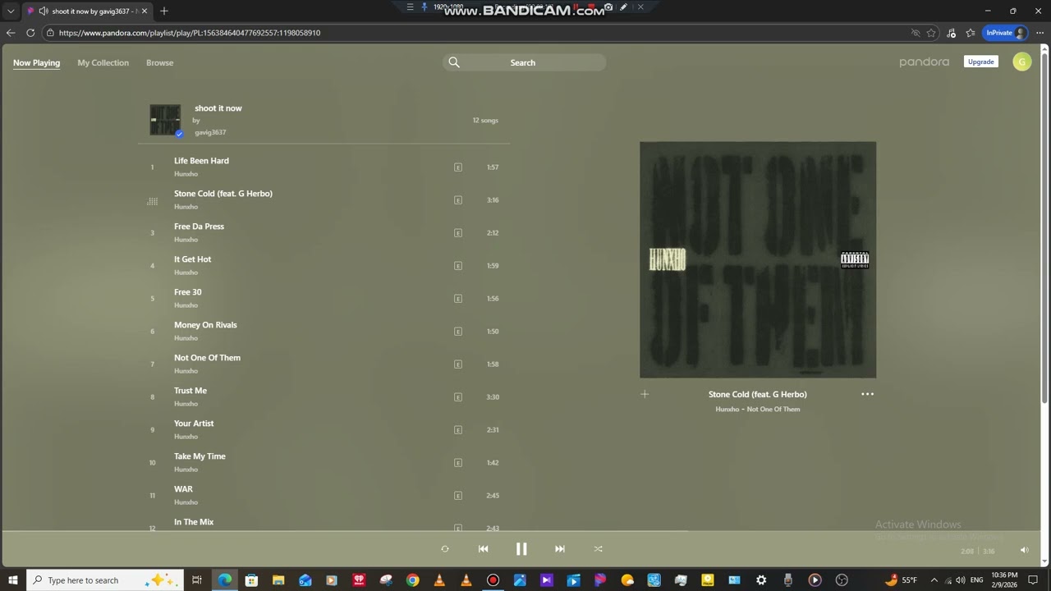Switch to Now Playing tab

[x=36, y=62]
